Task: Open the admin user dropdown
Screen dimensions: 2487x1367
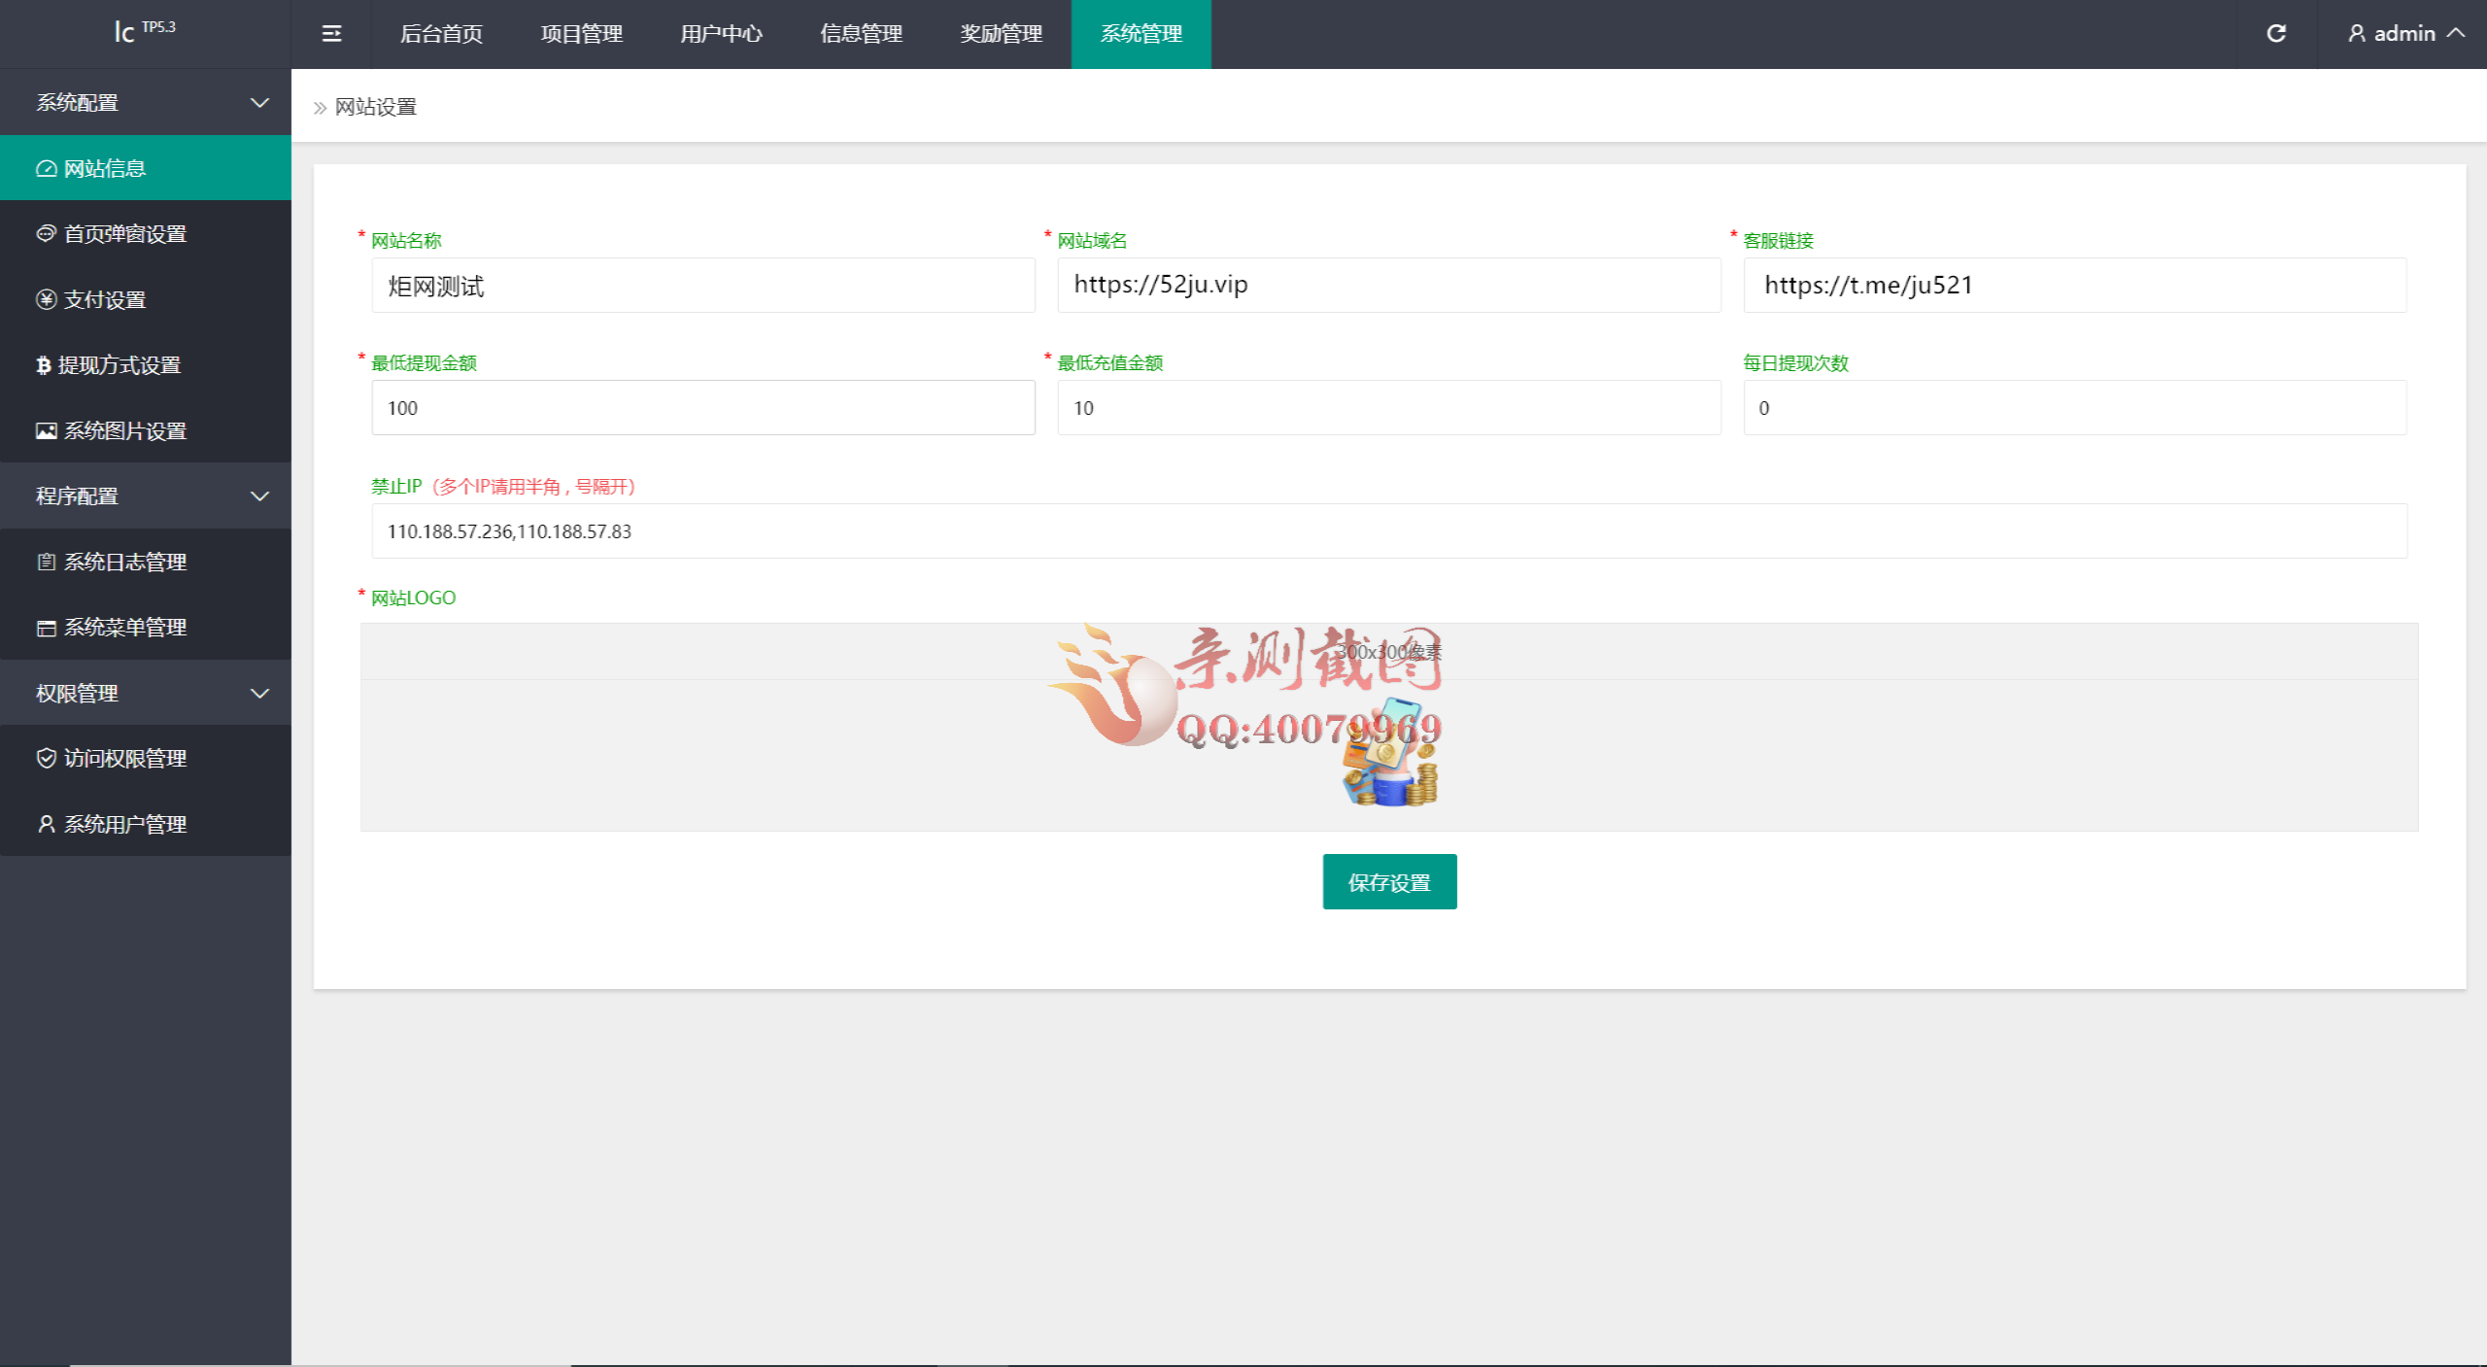Action: click(x=2404, y=34)
